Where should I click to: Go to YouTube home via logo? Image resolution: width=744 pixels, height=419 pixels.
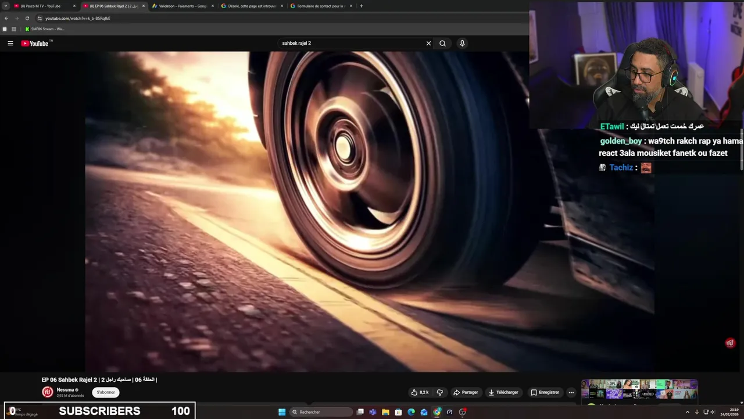35,43
